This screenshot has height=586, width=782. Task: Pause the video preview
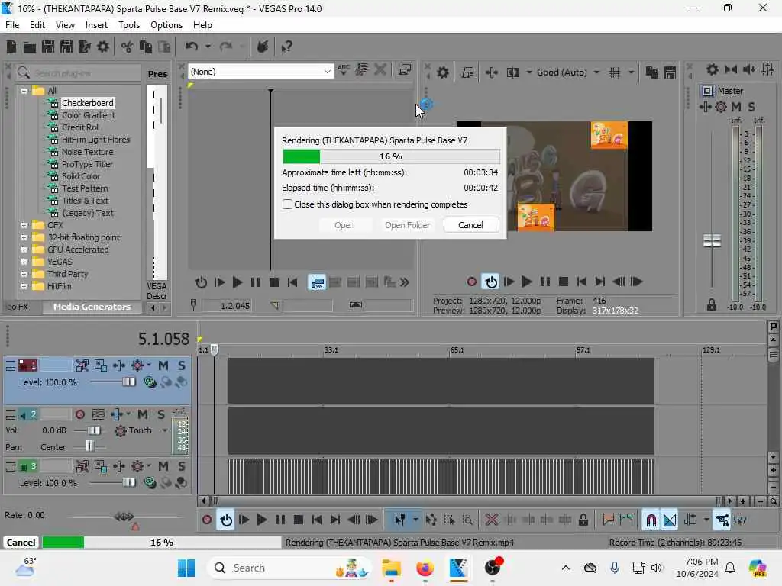click(x=545, y=282)
